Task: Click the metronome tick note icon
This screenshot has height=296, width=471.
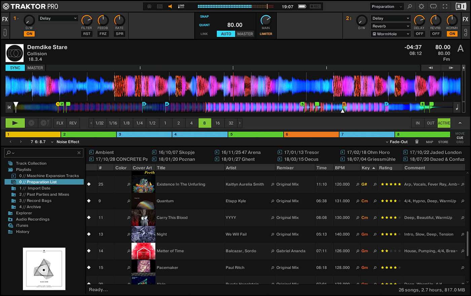Action: point(457,107)
